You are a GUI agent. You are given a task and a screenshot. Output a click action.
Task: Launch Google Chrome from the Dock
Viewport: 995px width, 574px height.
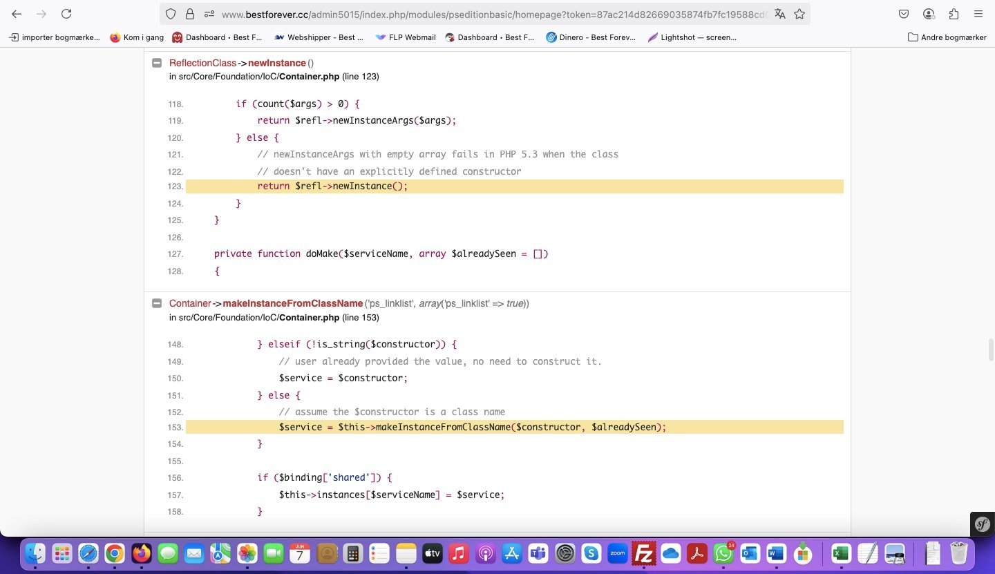point(115,553)
